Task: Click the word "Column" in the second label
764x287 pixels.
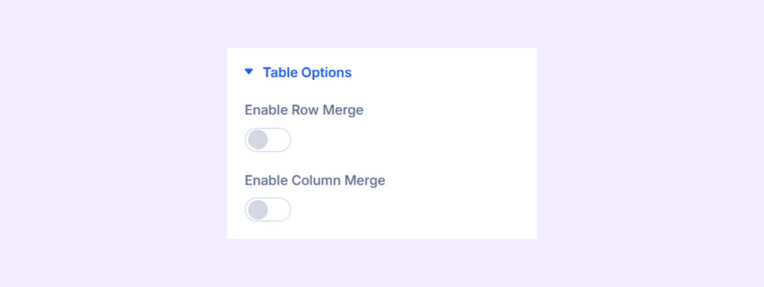Action: [316, 181]
